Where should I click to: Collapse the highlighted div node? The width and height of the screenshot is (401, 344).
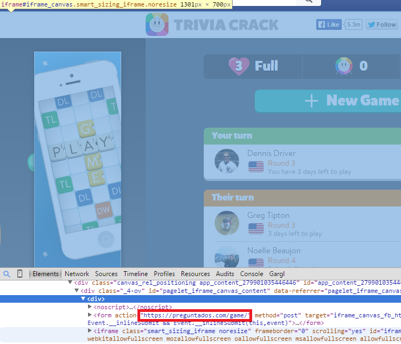click(83, 299)
